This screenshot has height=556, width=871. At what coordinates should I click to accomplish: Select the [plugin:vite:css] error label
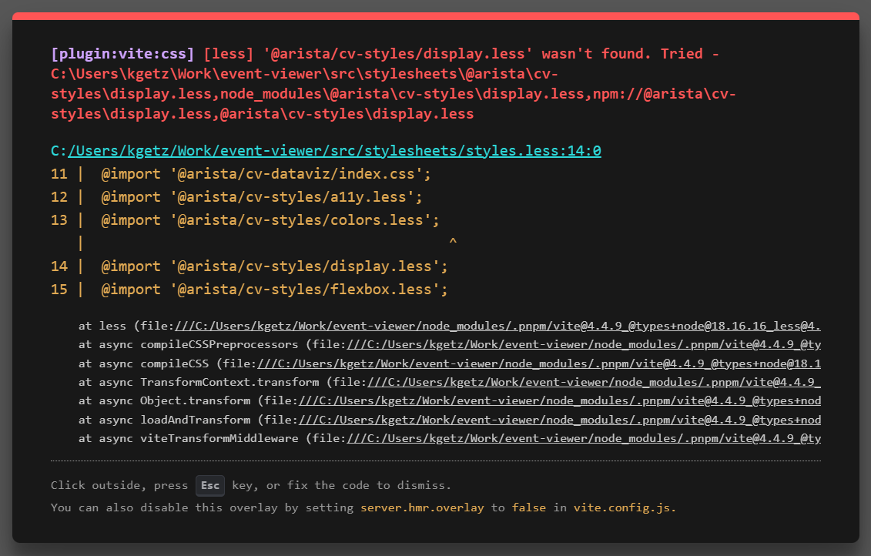coord(119,53)
